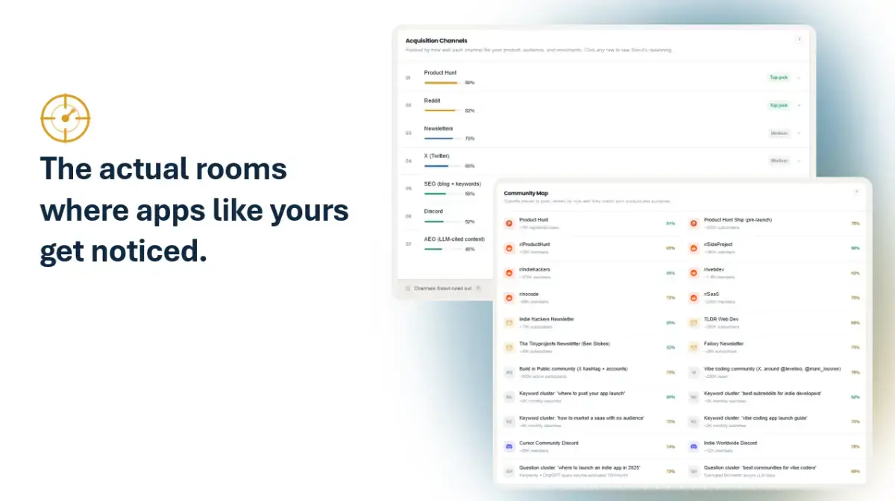This screenshot has width=895, height=501.
Task: Expand the Reddit channel row chevron
Action: click(x=799, y=105)
